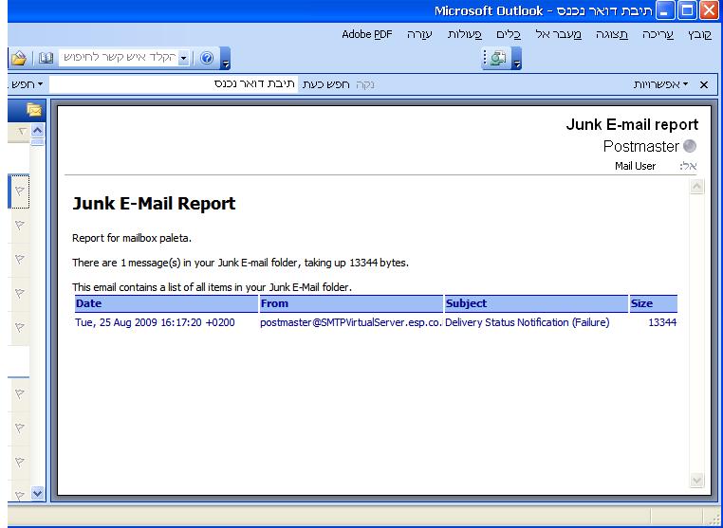This screenshot has width=723, height=528.
Task: Open the חפש (Find) dropdown on left
Action: click(27, 84)
